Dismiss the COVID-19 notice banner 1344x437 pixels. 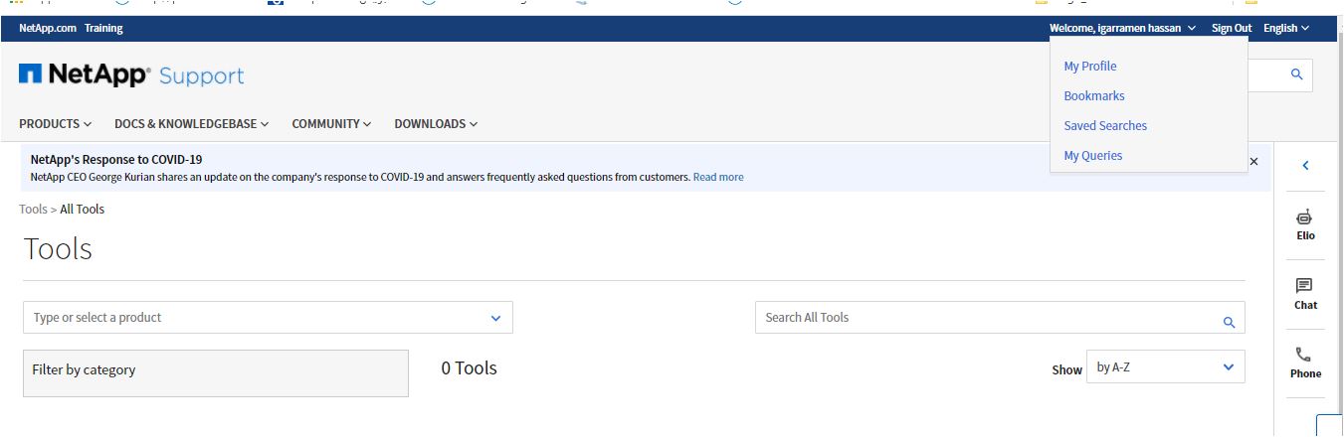[x=1253, y=161]
